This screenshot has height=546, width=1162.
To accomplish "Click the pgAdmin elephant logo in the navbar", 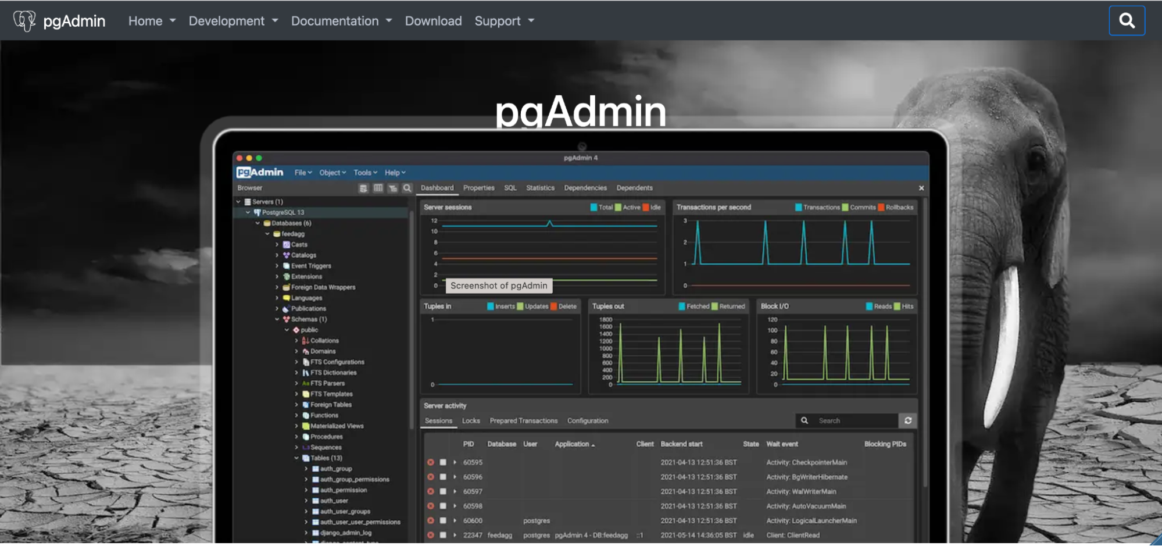I will click(x=24, y=21).
